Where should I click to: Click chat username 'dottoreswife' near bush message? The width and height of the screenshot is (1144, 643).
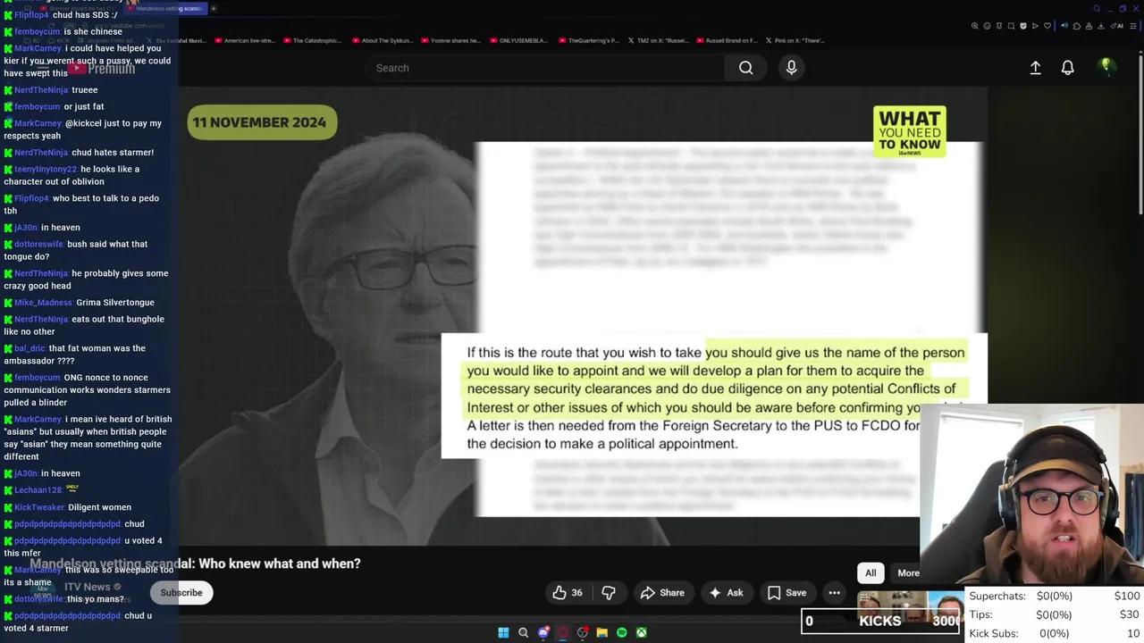(38, 244)
